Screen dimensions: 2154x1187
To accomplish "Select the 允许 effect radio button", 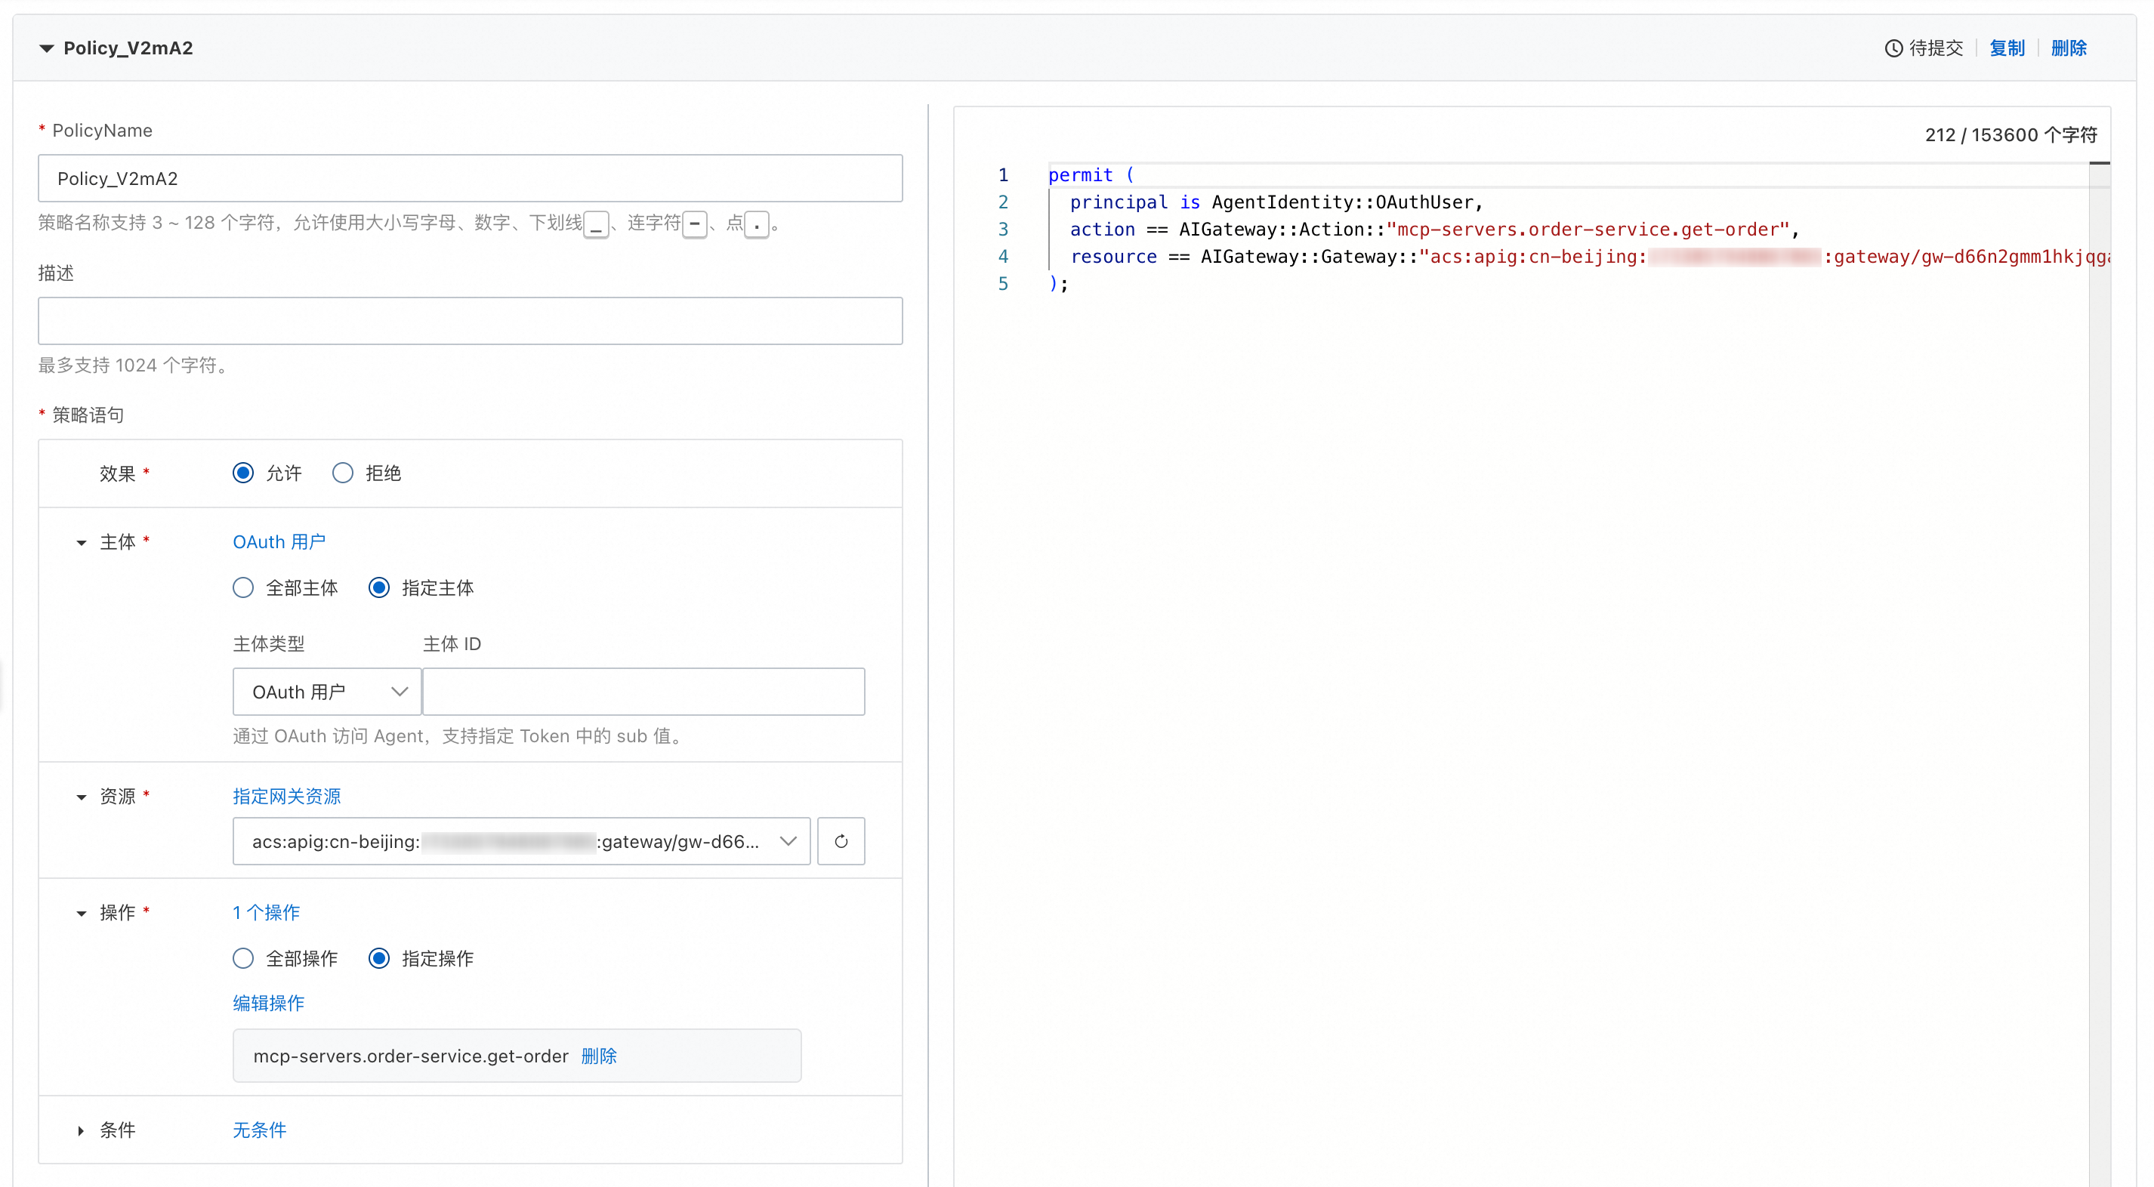I will click(243, 473).
